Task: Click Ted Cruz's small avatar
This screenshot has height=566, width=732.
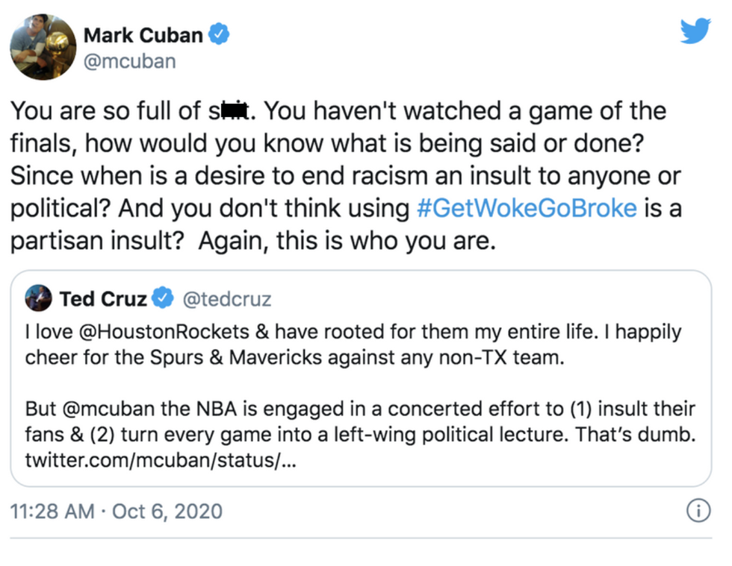Action: click(x=37, y=299)
